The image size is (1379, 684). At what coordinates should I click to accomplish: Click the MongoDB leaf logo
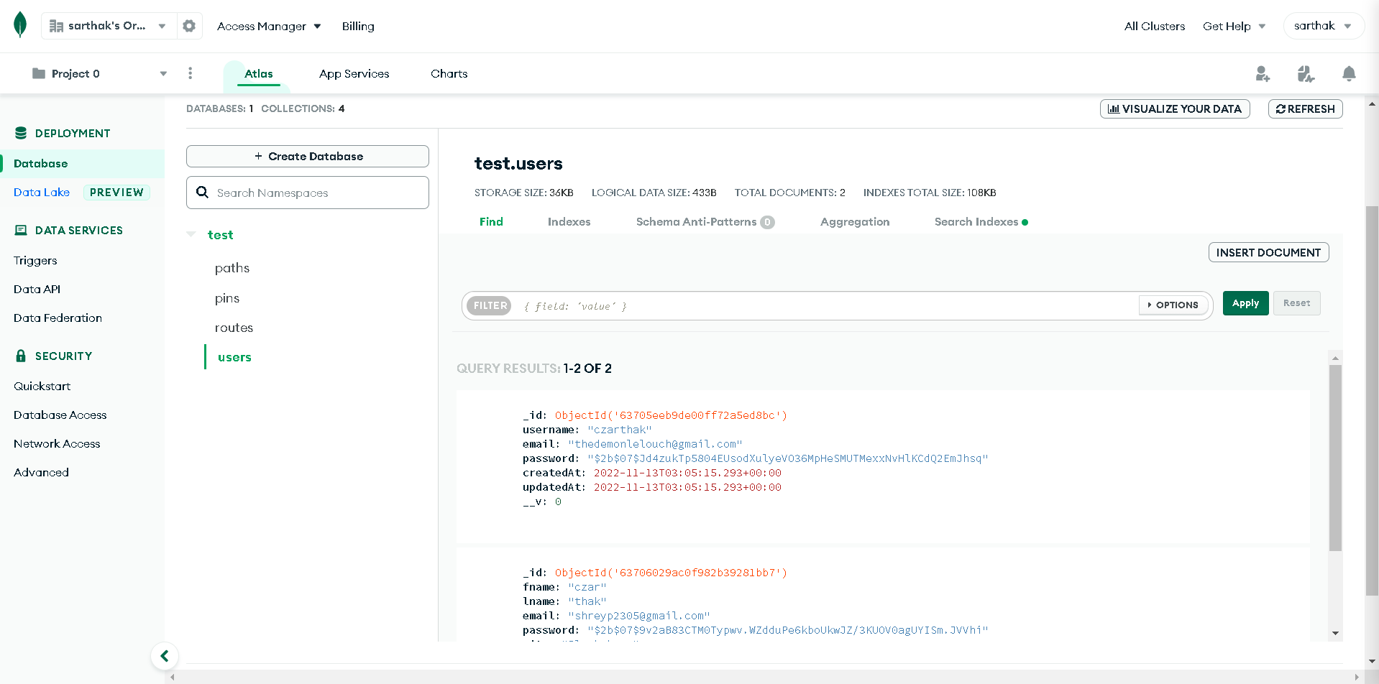20,25
